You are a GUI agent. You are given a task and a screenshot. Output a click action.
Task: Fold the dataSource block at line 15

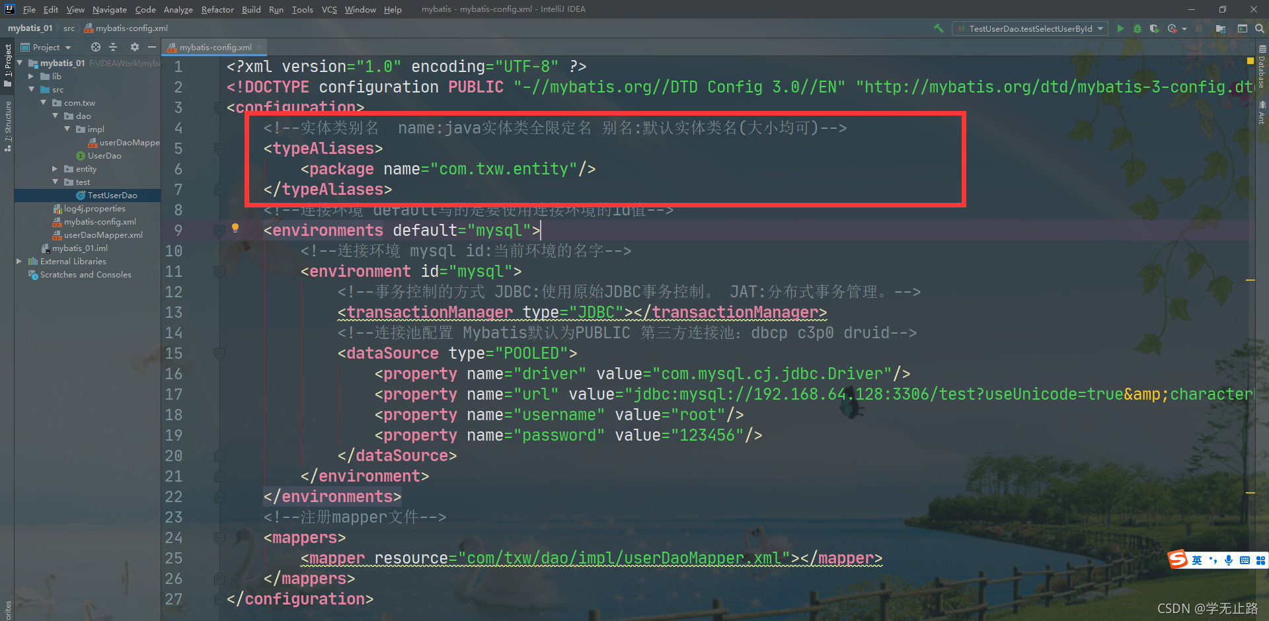click(x=219, y=353)
